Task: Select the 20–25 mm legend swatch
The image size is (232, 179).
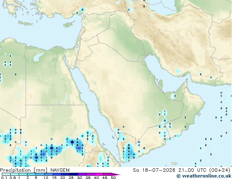Action: click(x=65, y=174)
